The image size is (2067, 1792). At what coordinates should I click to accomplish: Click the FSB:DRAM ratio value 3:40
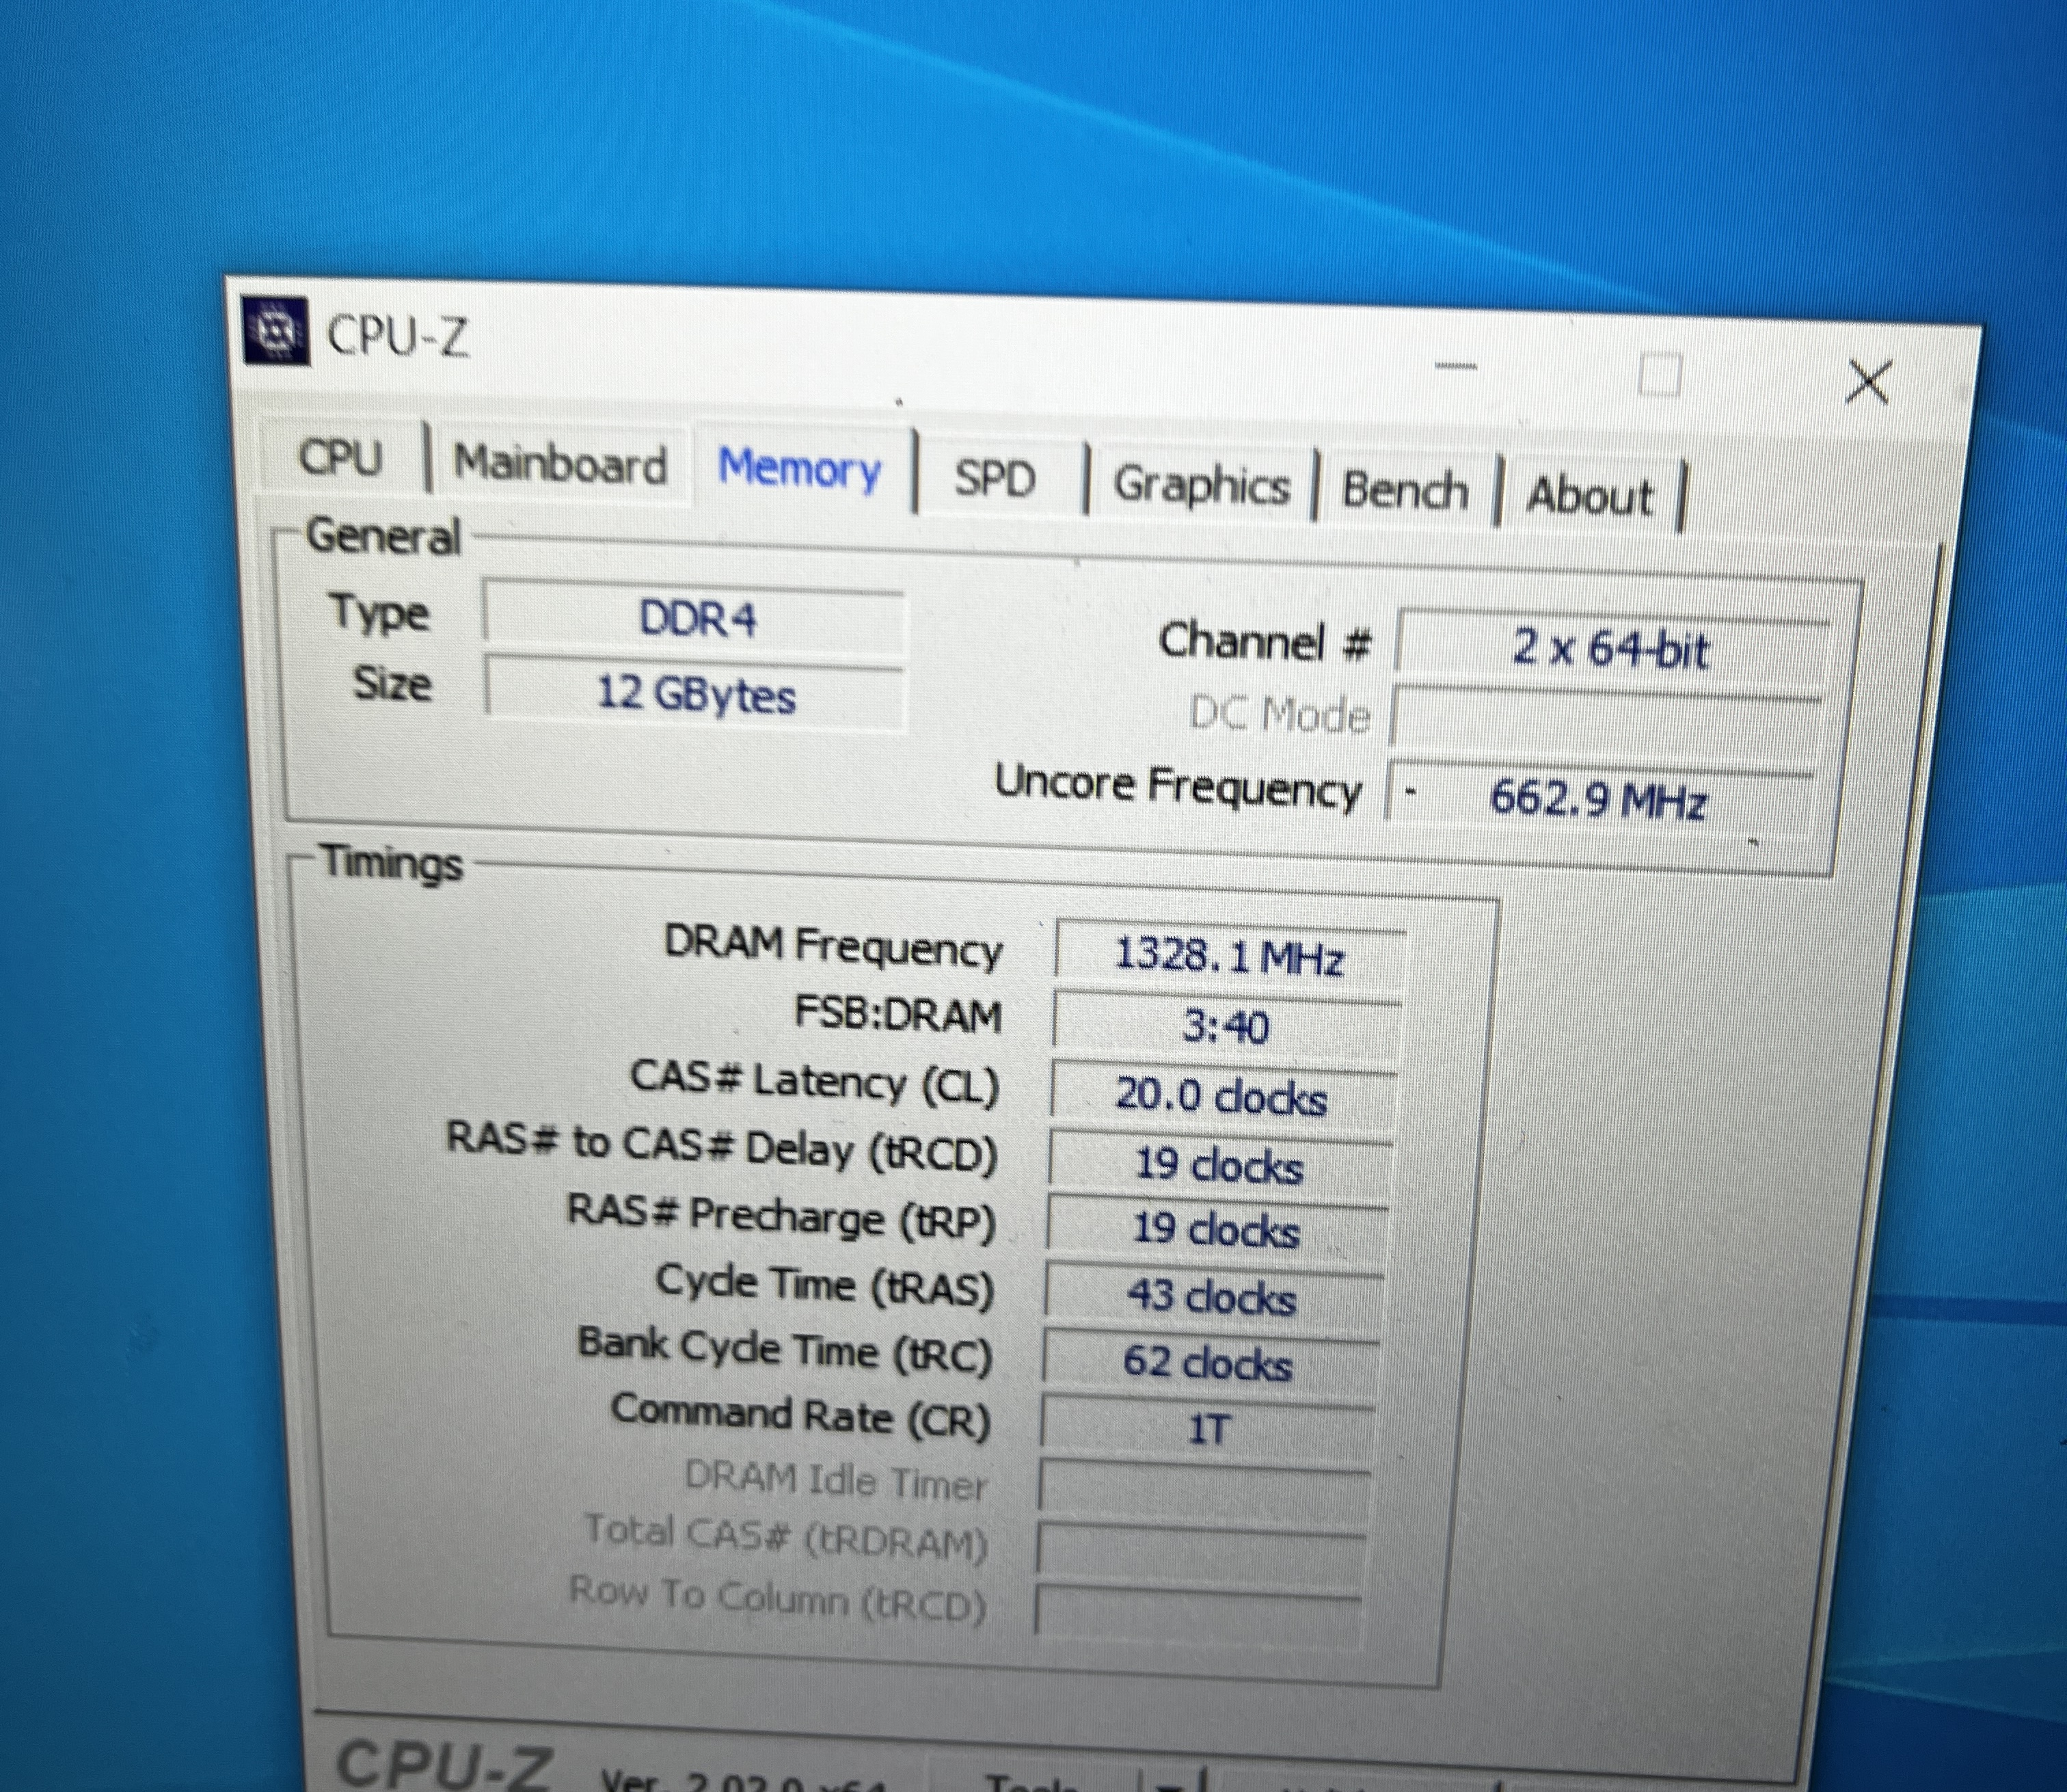1226,1027
